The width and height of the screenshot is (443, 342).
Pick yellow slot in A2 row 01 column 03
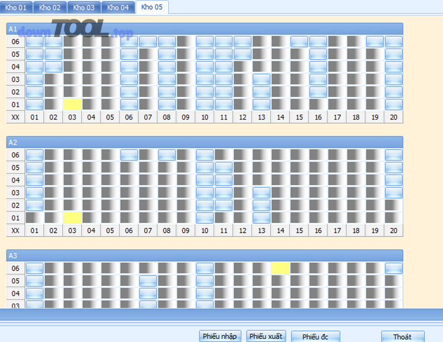click(x=72, y=218)
